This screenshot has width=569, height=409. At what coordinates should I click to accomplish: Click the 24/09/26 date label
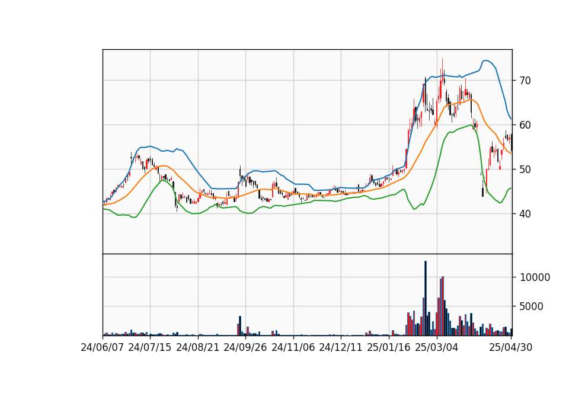click(245, 347)
